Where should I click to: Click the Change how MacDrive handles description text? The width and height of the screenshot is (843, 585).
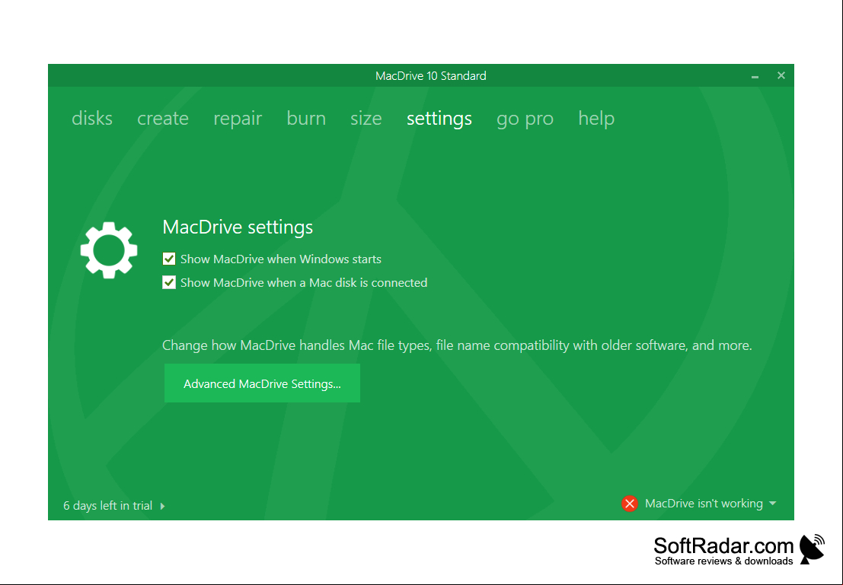pos(457,345)
